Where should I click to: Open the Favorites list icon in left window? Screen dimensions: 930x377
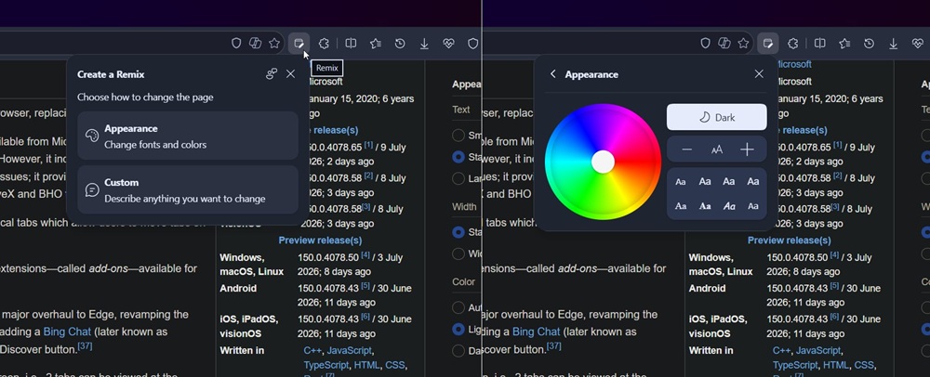click(376, 44)
